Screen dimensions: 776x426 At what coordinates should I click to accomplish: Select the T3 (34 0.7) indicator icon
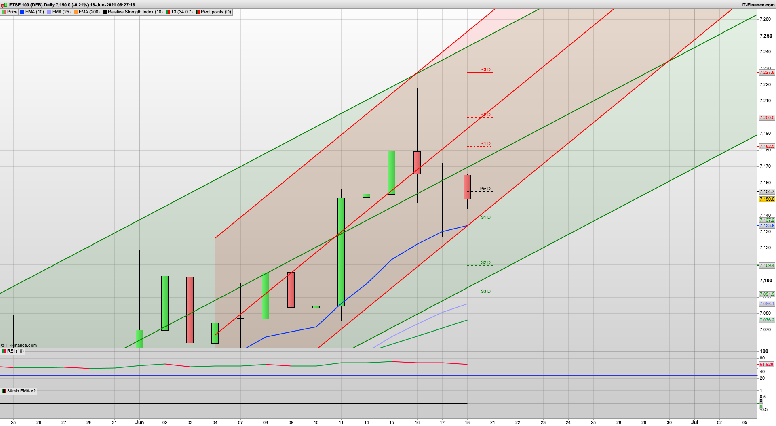(x=167, y=12)
